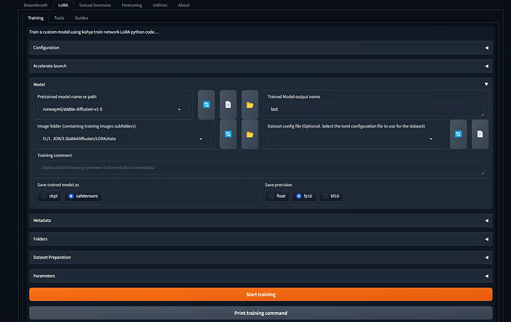Switch to the Dreambooth tab

point(35,5)
